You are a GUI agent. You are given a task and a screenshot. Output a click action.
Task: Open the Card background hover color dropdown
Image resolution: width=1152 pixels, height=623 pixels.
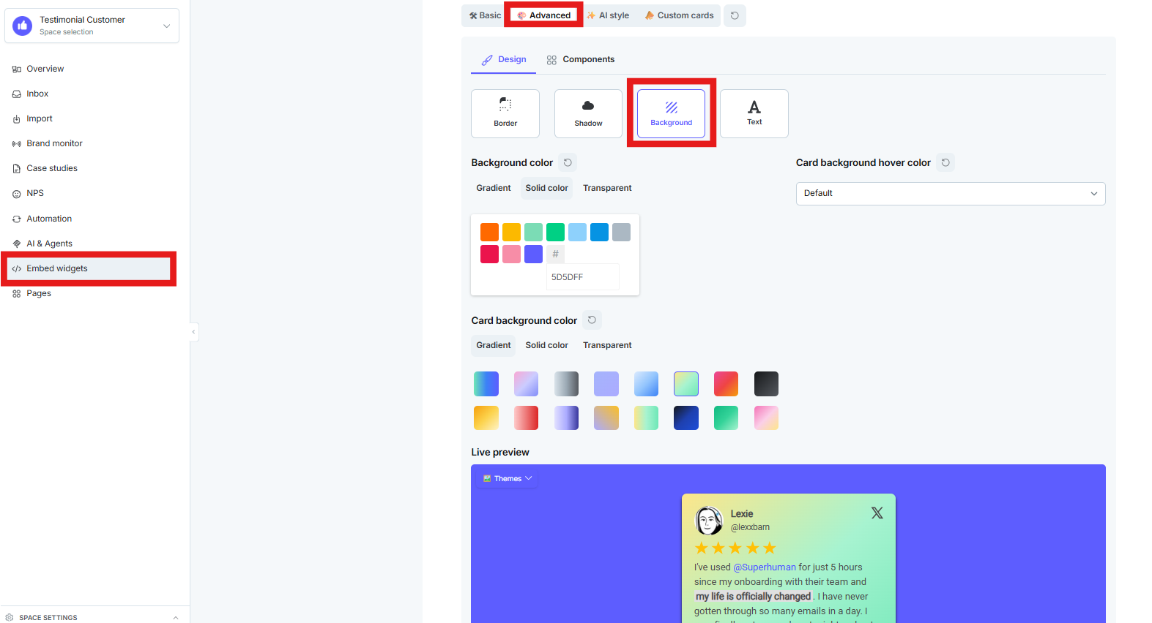(x=951, y=194)
